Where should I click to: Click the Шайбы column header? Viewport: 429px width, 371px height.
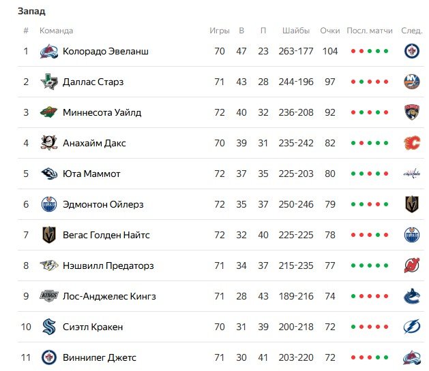pos(295,31)
